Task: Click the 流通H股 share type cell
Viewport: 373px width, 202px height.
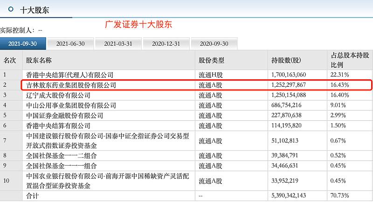Action: pyautogui.click(x=211, y=75)
